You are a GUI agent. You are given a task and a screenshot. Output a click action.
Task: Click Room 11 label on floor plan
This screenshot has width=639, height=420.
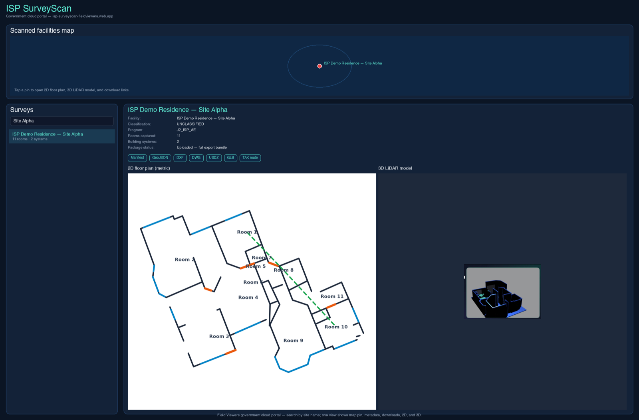[332, 297]
